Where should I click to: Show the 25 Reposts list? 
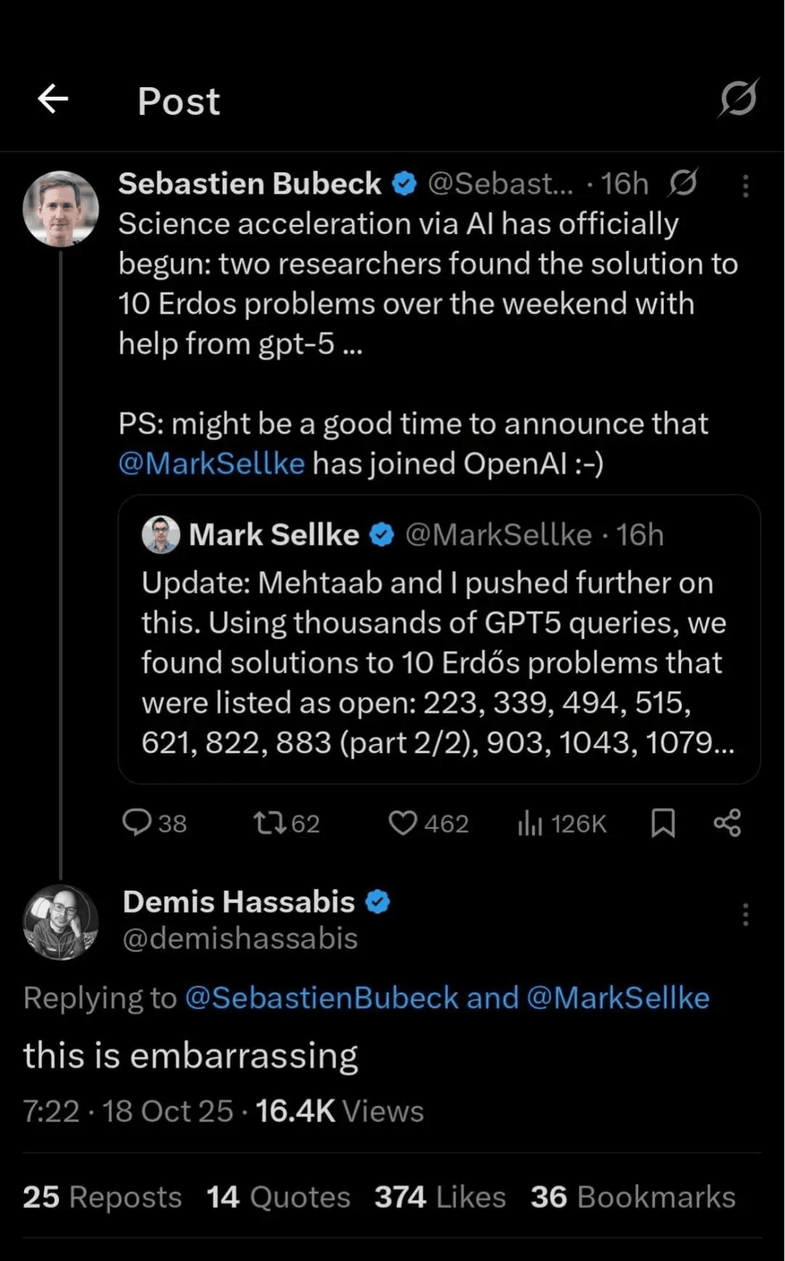click(102, 1198)
